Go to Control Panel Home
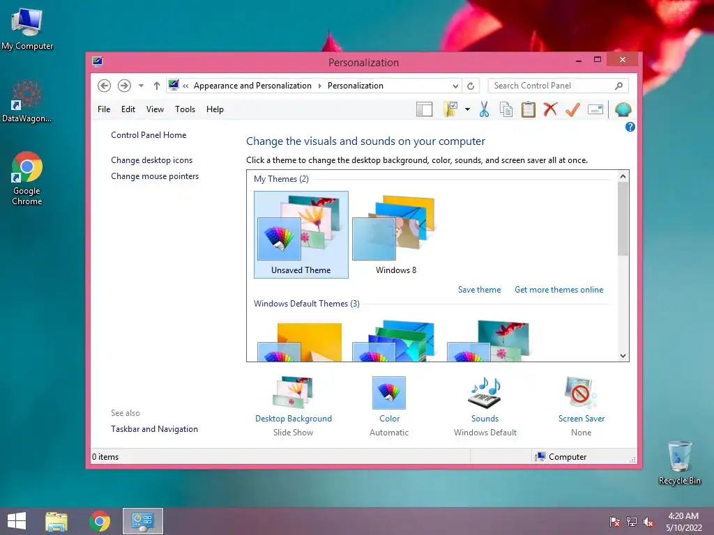 click(149, 135)
